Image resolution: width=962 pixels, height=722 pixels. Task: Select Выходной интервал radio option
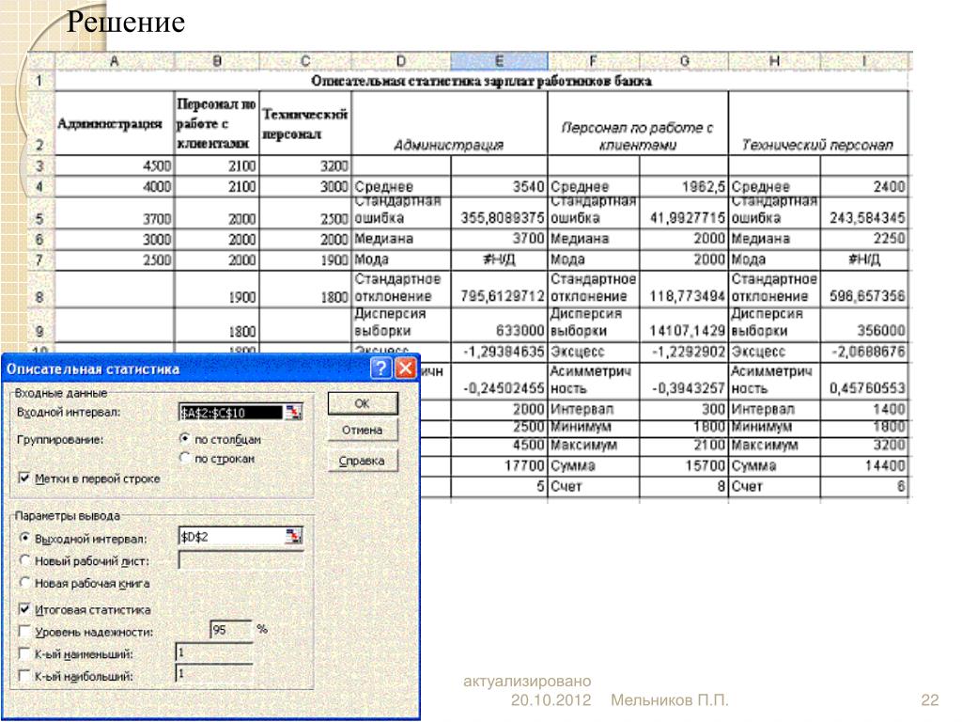24,539
